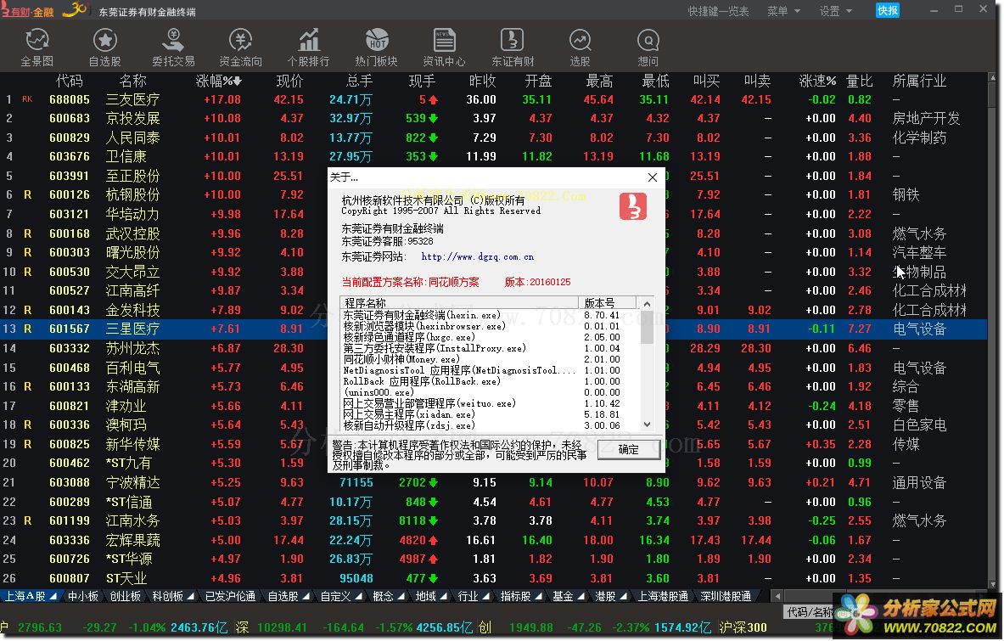Open the www.dgzq.com.cn website link

point(478,256)
